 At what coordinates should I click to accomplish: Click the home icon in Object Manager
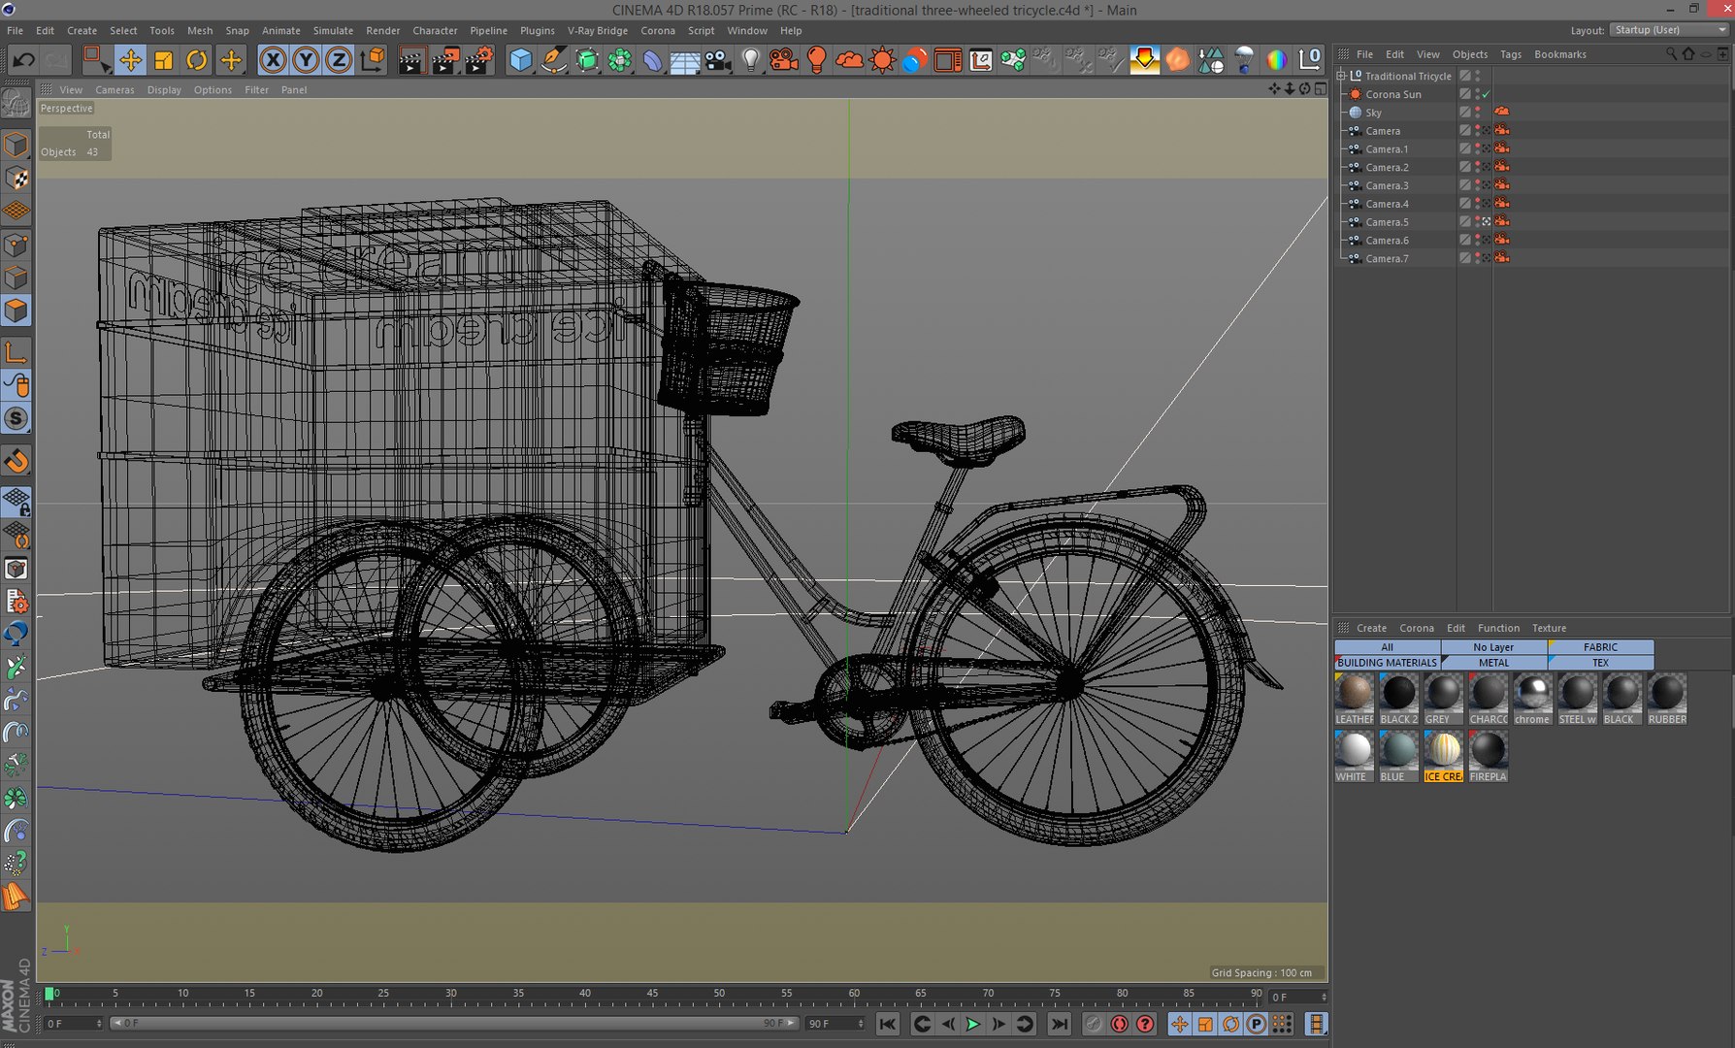click(1688, 54)
